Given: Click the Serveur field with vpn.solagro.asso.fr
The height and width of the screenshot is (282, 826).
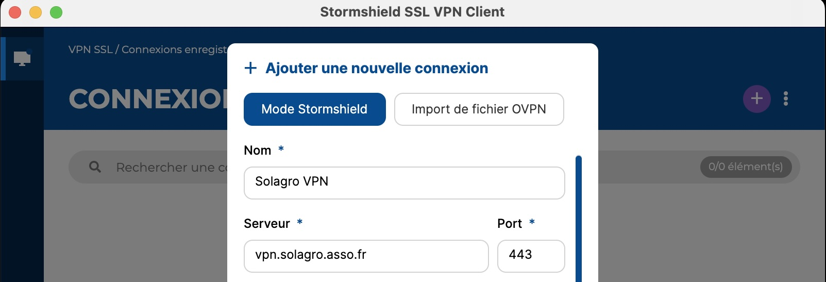Looking at the screenshot, I should (366, 256).
